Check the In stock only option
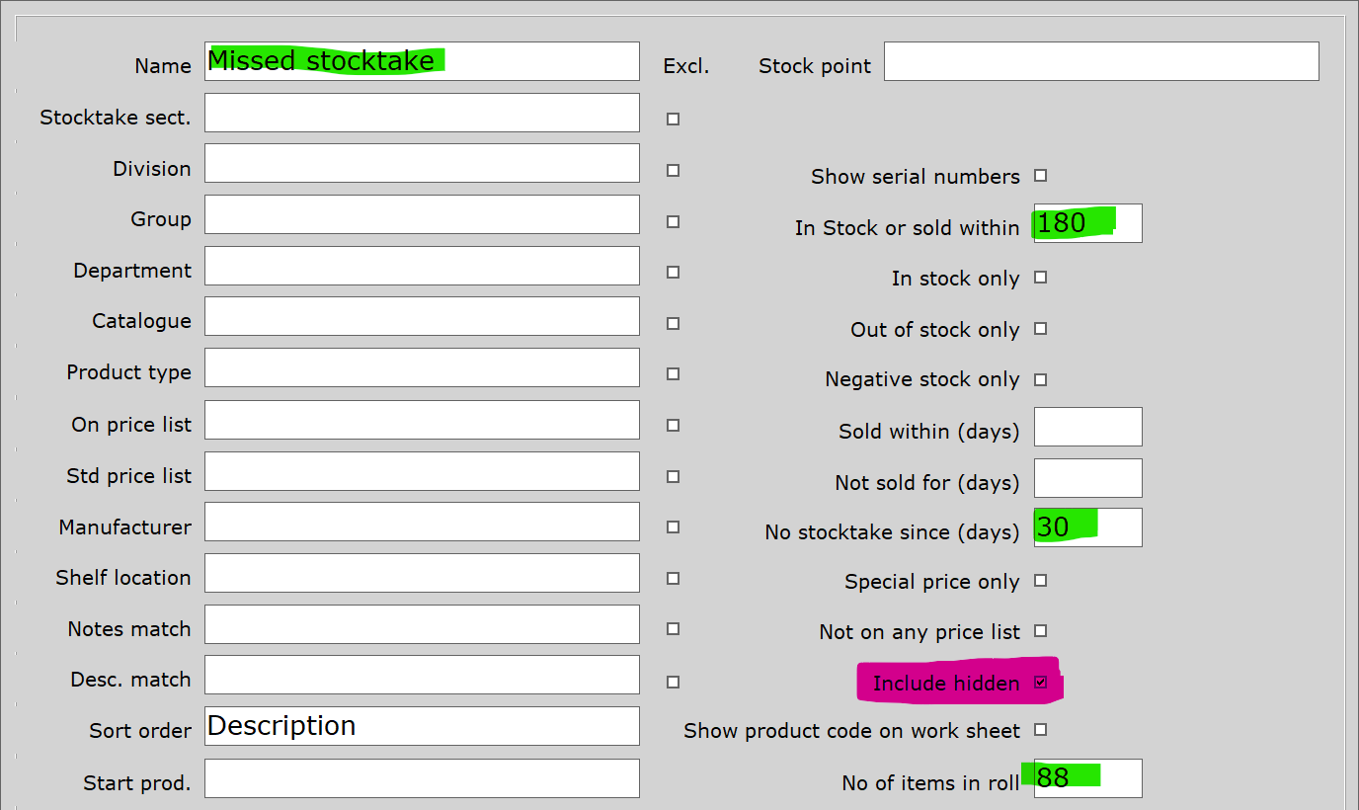Image resolution: width=1359 pixels, height=810 pixels. pos(1040,278)
